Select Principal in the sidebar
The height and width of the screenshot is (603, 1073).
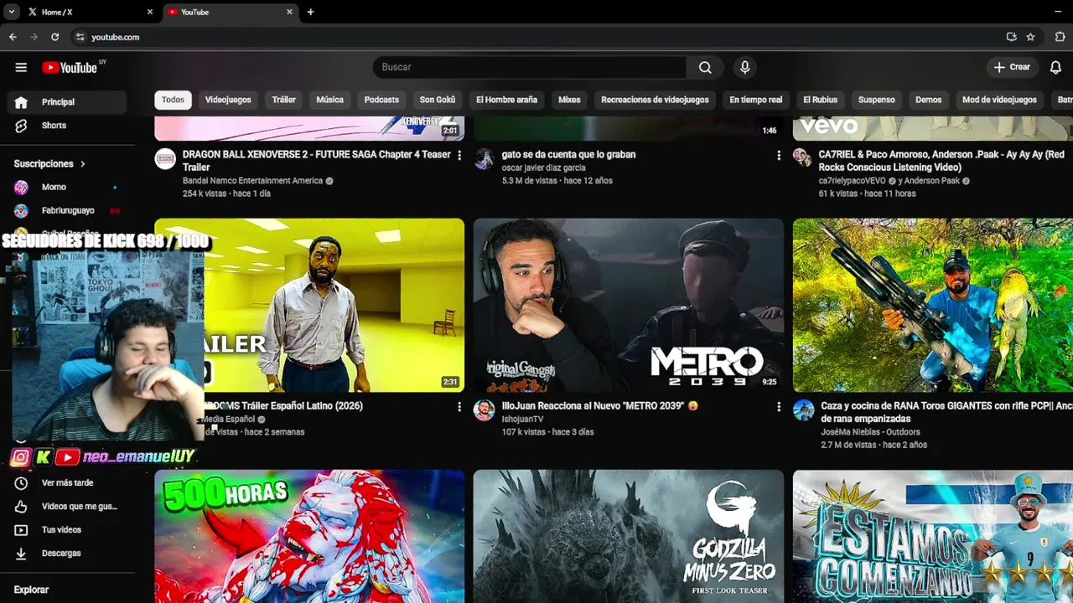pyautogui.click(x=67, y=102)
